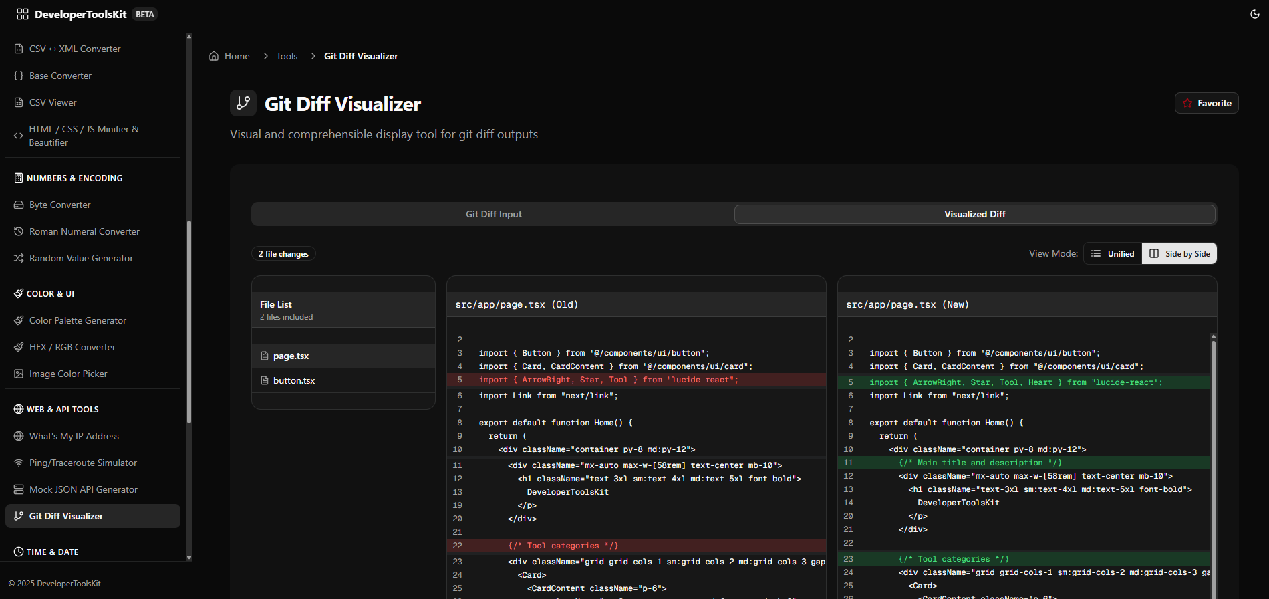Click the Random Value Generator shuffle icon
The height and width of the screenshot is (599, 1269).
pos(19,258)
